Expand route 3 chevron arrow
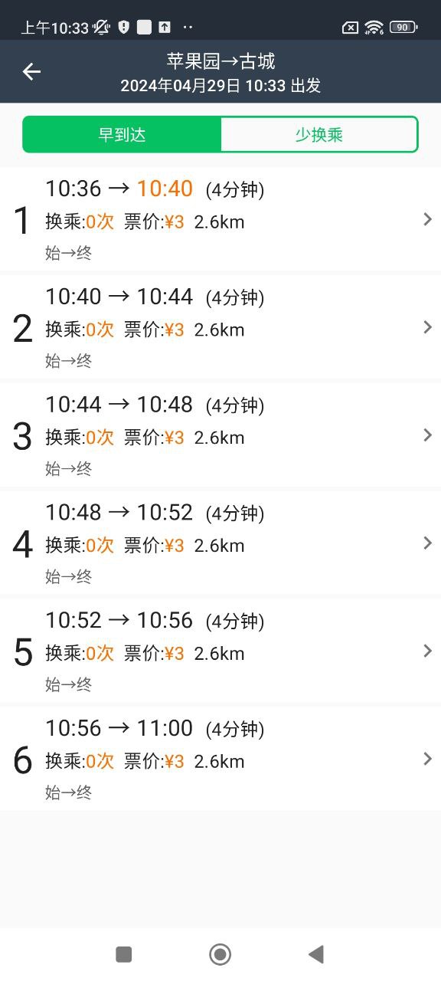This screenshot has width=441, height=981. (x=427, y=435)
